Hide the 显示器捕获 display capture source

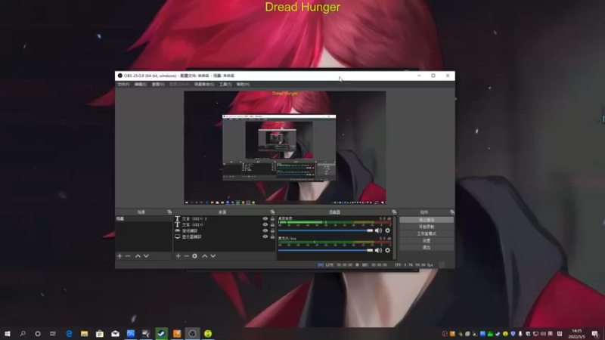[x=265, y=236]
